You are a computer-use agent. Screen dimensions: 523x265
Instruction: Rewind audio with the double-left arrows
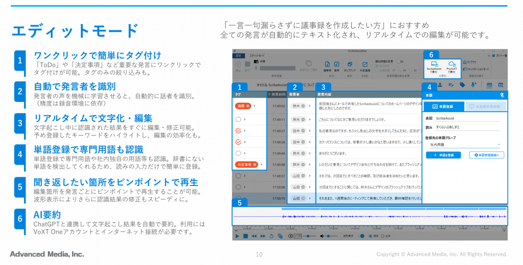tap(254, 236)
